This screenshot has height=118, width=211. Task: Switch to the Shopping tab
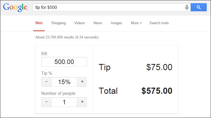tap(58, 23)
